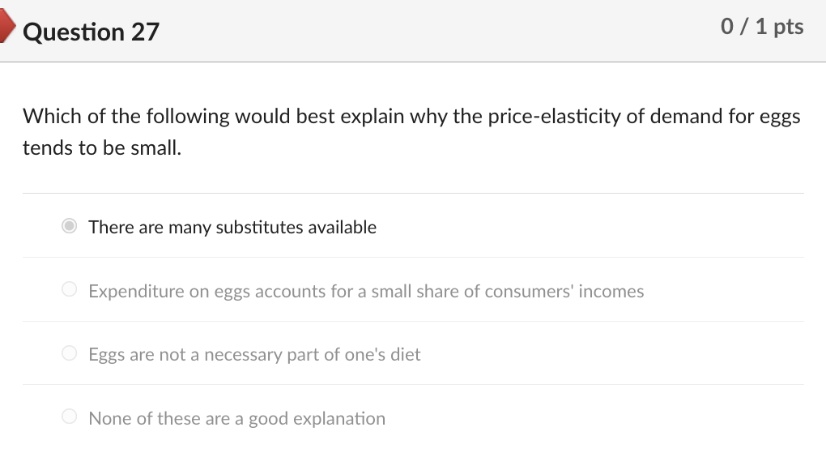826x470 pixels.
Task: Pick the radio button for 'Eggs are not necessary'
Action: [x=70, y=353]
